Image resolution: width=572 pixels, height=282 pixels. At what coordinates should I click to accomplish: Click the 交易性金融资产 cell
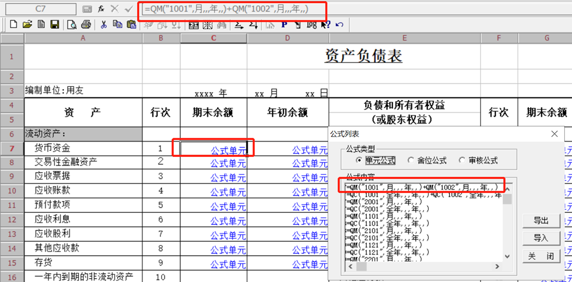coord(83,162)
